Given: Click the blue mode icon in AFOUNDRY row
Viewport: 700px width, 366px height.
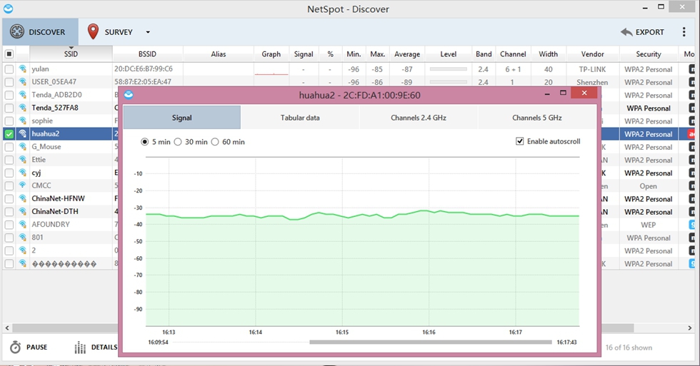Looking at the screenshot, I should pos(691,224).
